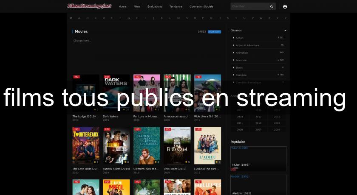
Task: Open The Room movie poster
Action: tap(177, 145)
